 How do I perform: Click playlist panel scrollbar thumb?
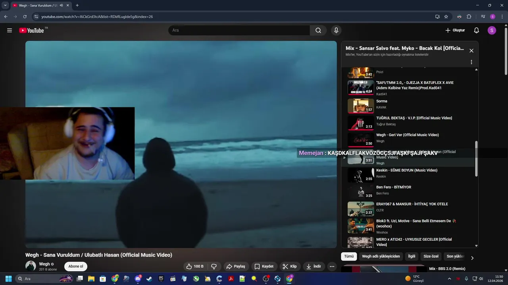coord(476,158)
